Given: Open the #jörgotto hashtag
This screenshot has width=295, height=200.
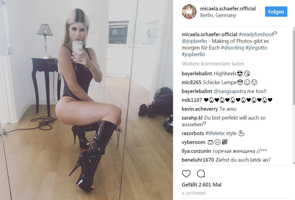Looking at the screenshot, I should pyautogui.click(x=256, y=48).
